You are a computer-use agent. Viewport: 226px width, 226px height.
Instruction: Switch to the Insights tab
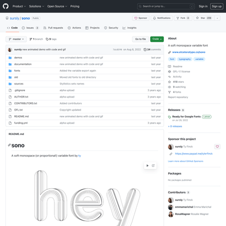(130, 28)
